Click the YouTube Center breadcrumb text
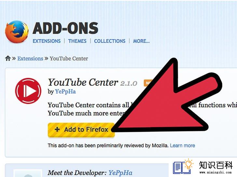The image size is (237, 177). click(69, 58)
